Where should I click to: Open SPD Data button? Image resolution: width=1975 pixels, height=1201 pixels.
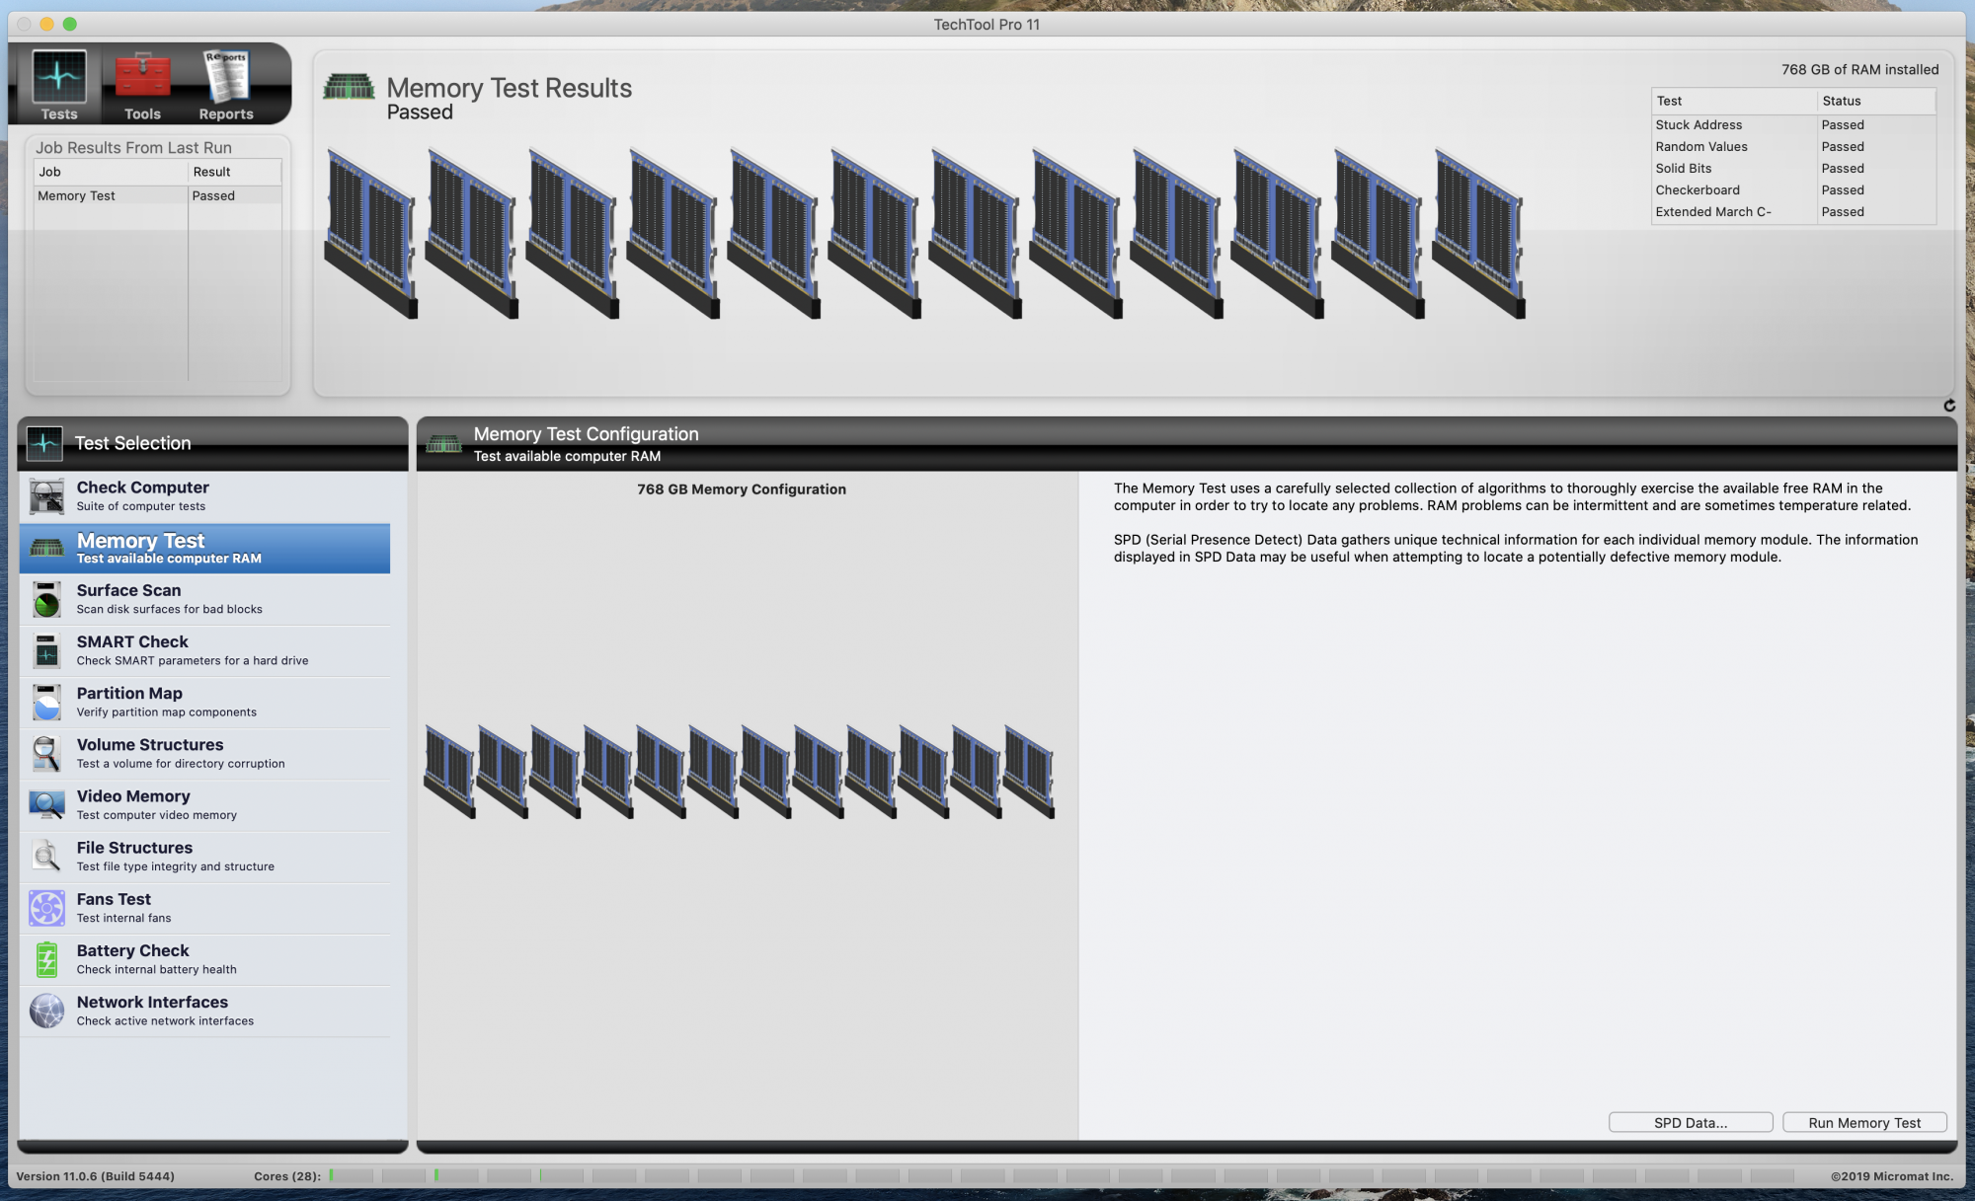(1691, 1123)
